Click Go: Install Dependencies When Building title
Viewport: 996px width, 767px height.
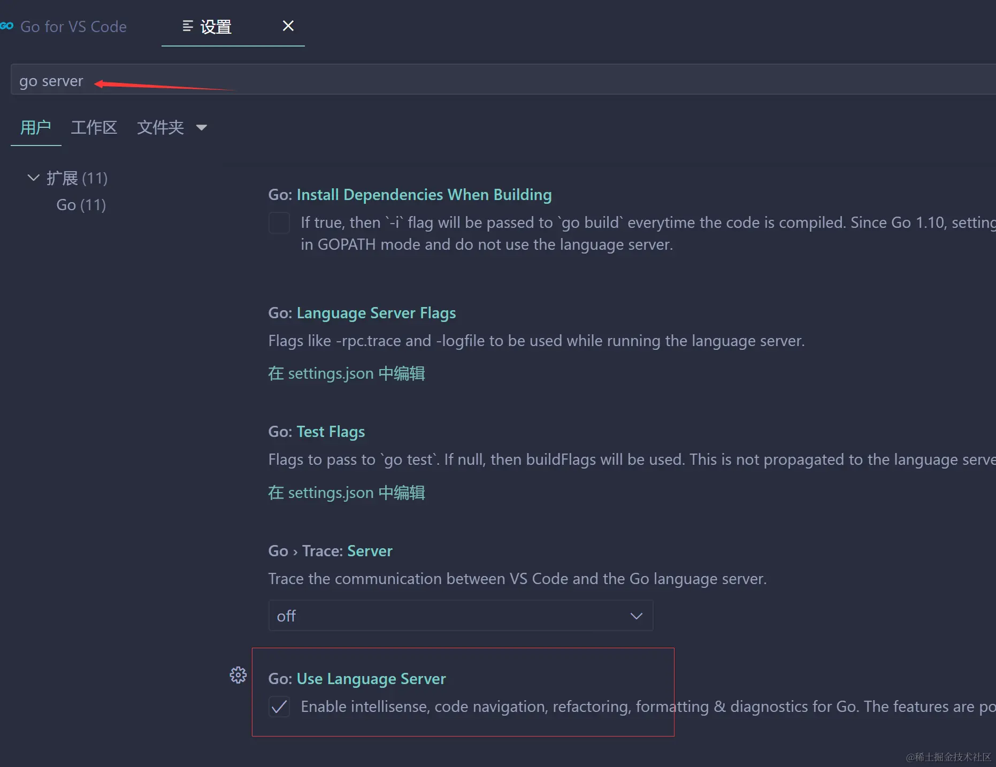click(x=410, y=195)
